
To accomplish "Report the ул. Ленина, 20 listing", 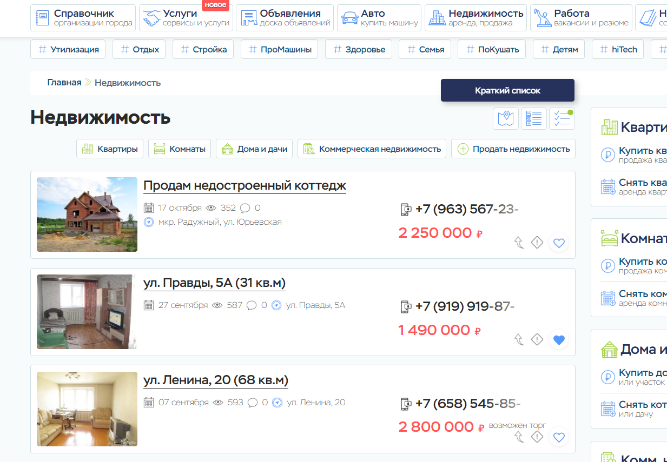I will pyautogui.click(x=537, y=437).
